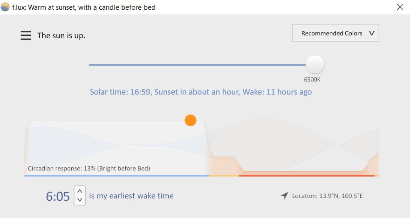Image resolution: width=410 pixels, height=218 pixels.
Task: Open the Location 13.9°N, 100.5°E setting
Action: click(327, 196)
